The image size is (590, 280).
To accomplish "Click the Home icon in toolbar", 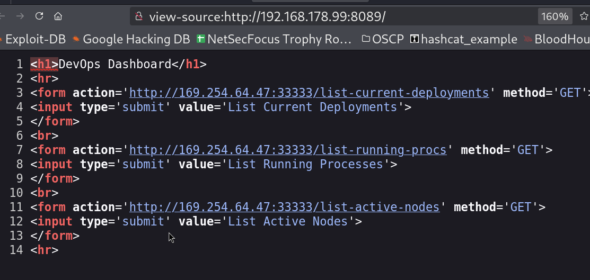I will tap(58, 16).
